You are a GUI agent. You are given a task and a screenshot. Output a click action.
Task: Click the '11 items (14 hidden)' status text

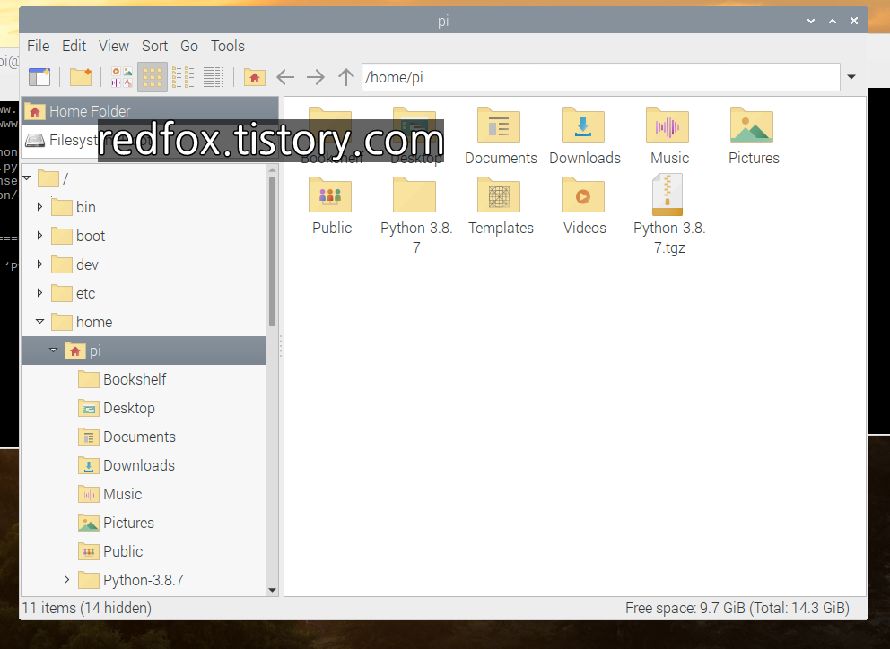pos(87,608)
